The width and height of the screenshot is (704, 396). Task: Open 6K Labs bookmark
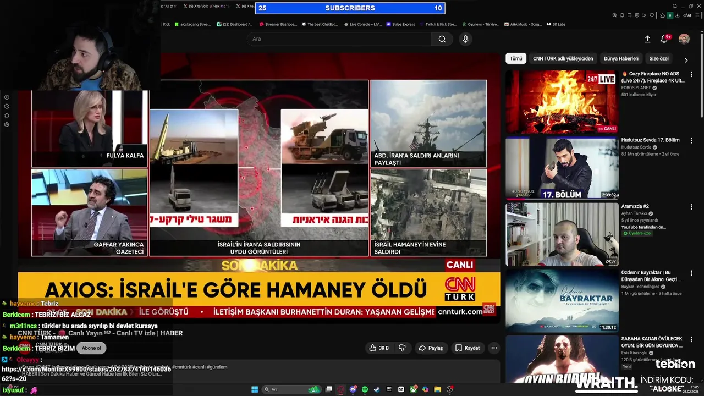(555, 24)
